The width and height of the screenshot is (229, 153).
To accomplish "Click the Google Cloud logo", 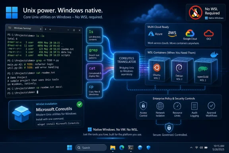I will tap(190, 35).
